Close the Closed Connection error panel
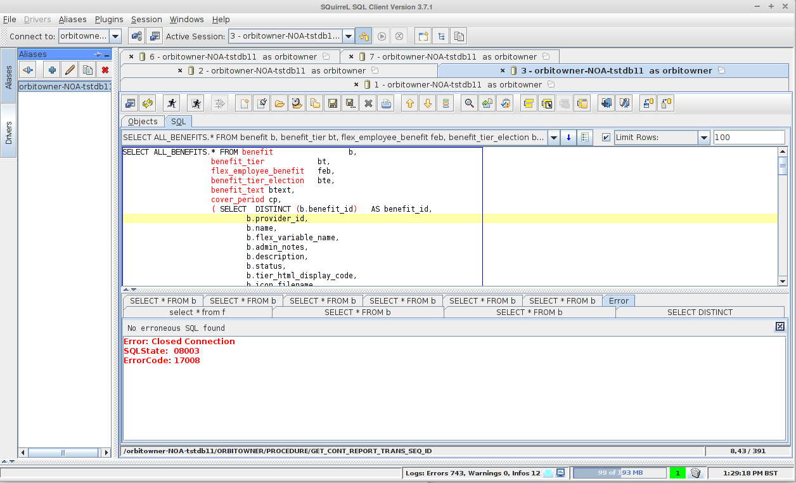Screen dimensions: 796x483 (x=780, y=326)
